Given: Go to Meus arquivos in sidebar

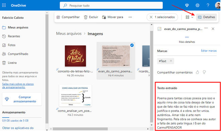Looking at the screenshot, I should (18, 28).
